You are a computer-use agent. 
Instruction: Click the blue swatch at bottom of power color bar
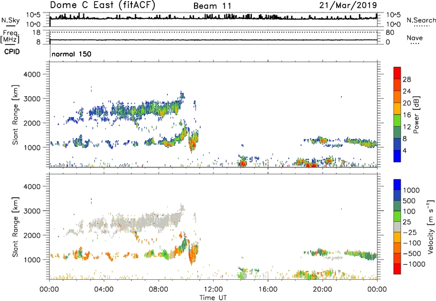tap(397, 156)
